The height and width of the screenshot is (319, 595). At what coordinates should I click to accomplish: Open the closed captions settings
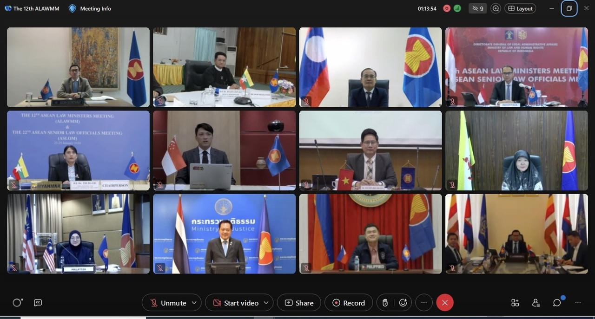coord(38,302)
